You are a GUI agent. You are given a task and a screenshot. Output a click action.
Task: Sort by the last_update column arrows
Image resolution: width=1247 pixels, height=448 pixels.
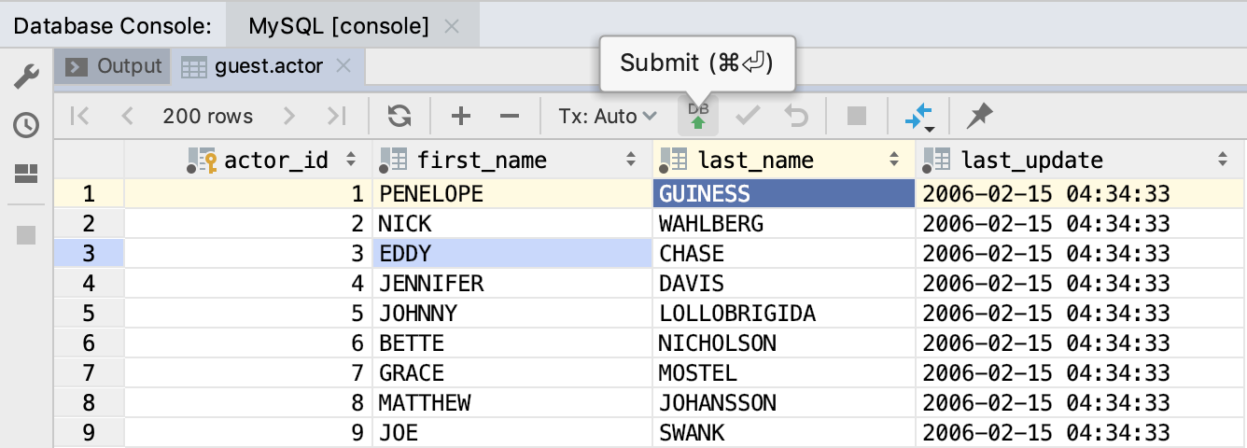pos(1223,160)
